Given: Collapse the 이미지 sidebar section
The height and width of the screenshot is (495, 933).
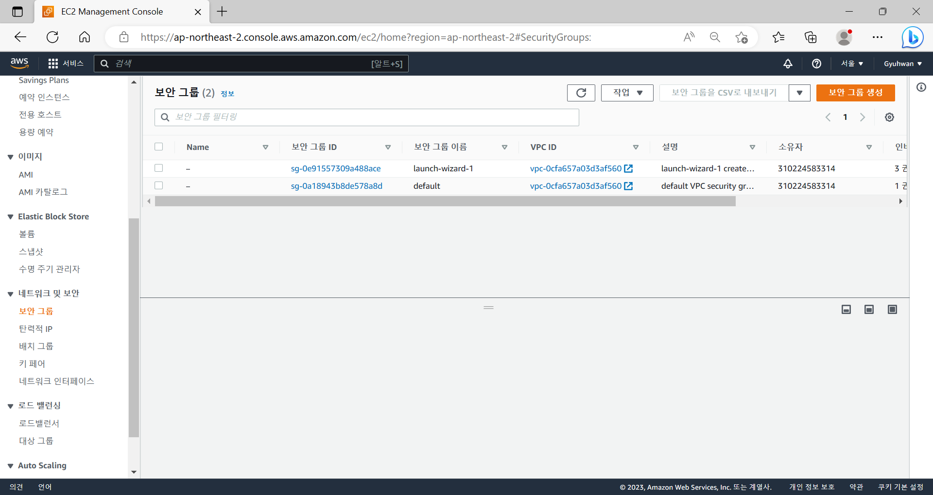Looking at the screenshot, I should pos(10,157).
